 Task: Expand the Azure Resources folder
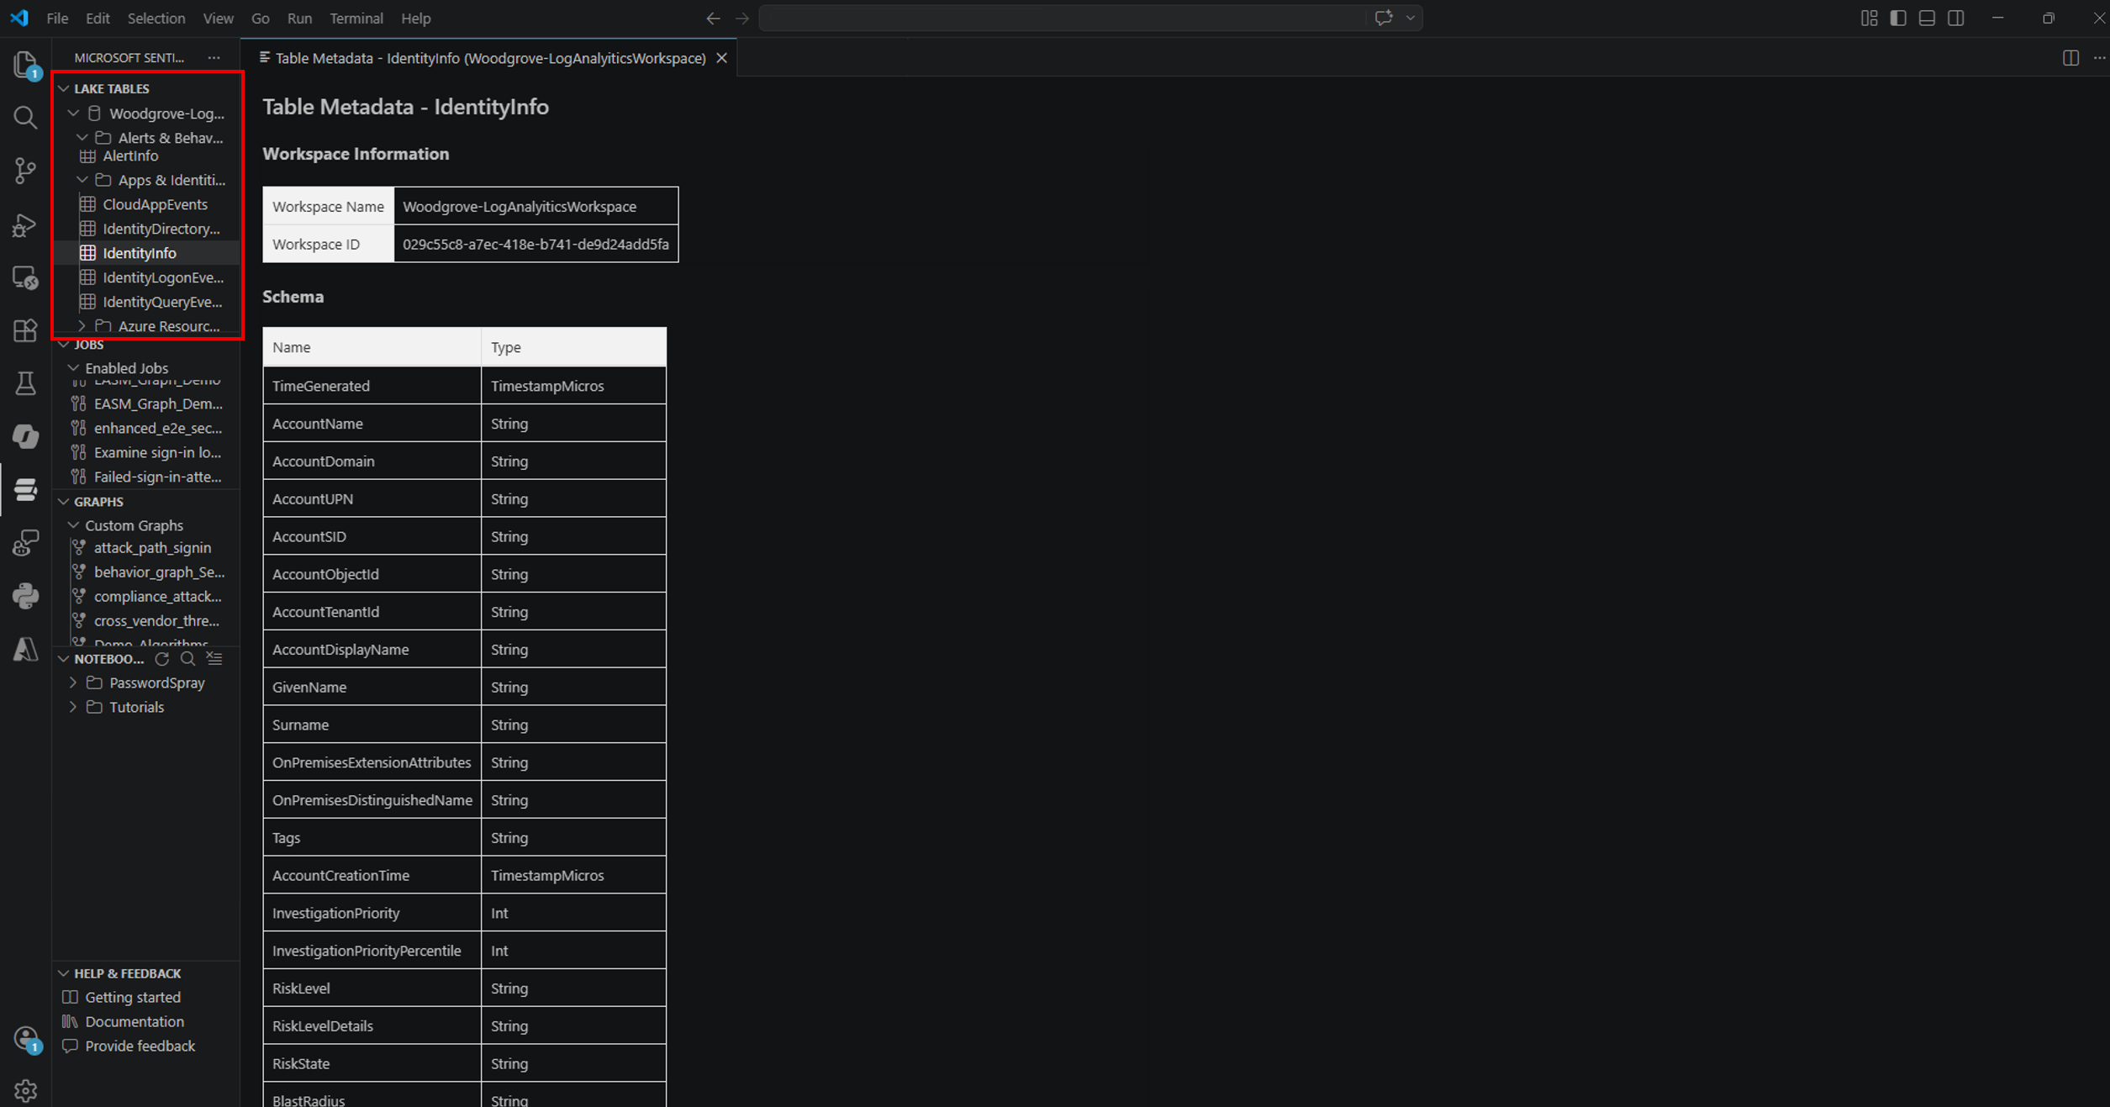(x=82, y=325)
